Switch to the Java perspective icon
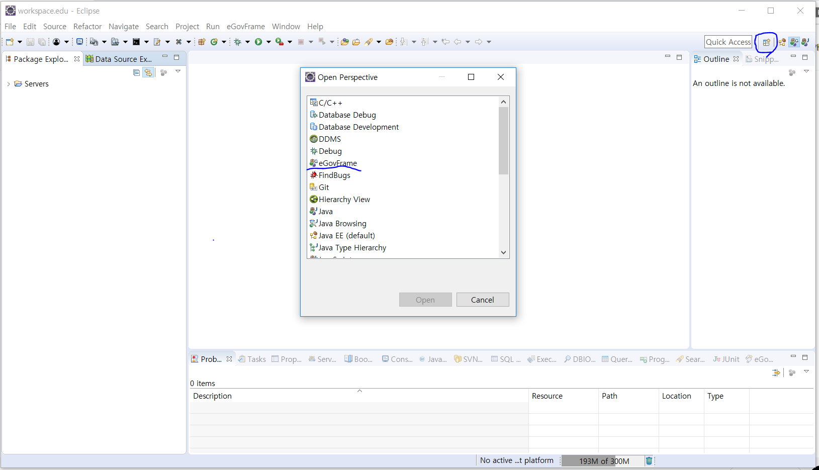The height and width of the screenshot is (470, 819). (805, 42)
